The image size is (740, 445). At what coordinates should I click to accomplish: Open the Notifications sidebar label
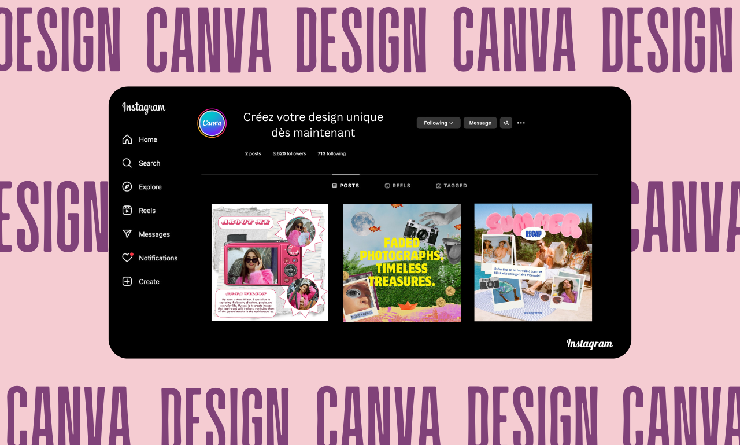point(158,258)
